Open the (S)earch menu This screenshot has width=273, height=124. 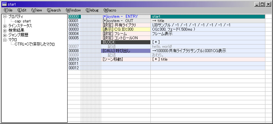click(x=54, y=10)
